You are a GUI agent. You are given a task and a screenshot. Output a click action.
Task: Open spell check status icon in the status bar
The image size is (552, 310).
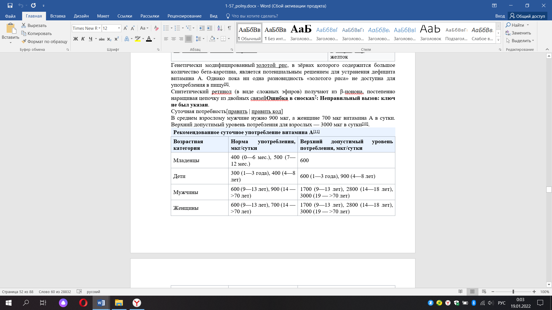tap(79, 292)
